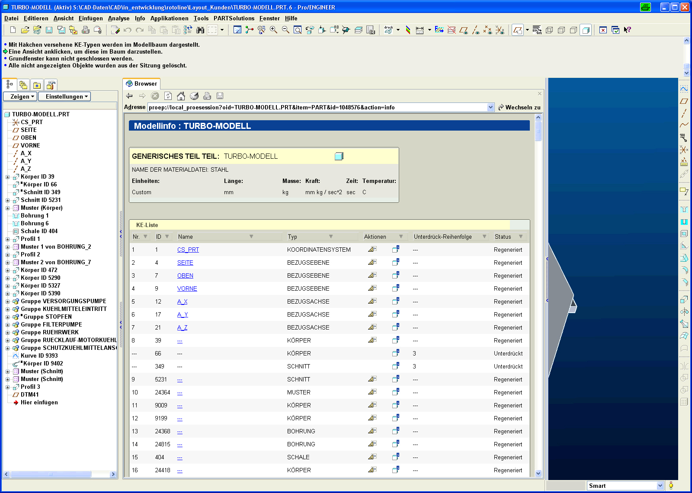Open the Applikationen menu
Viewport: 692px width, 493px height.
coord(169,18)
